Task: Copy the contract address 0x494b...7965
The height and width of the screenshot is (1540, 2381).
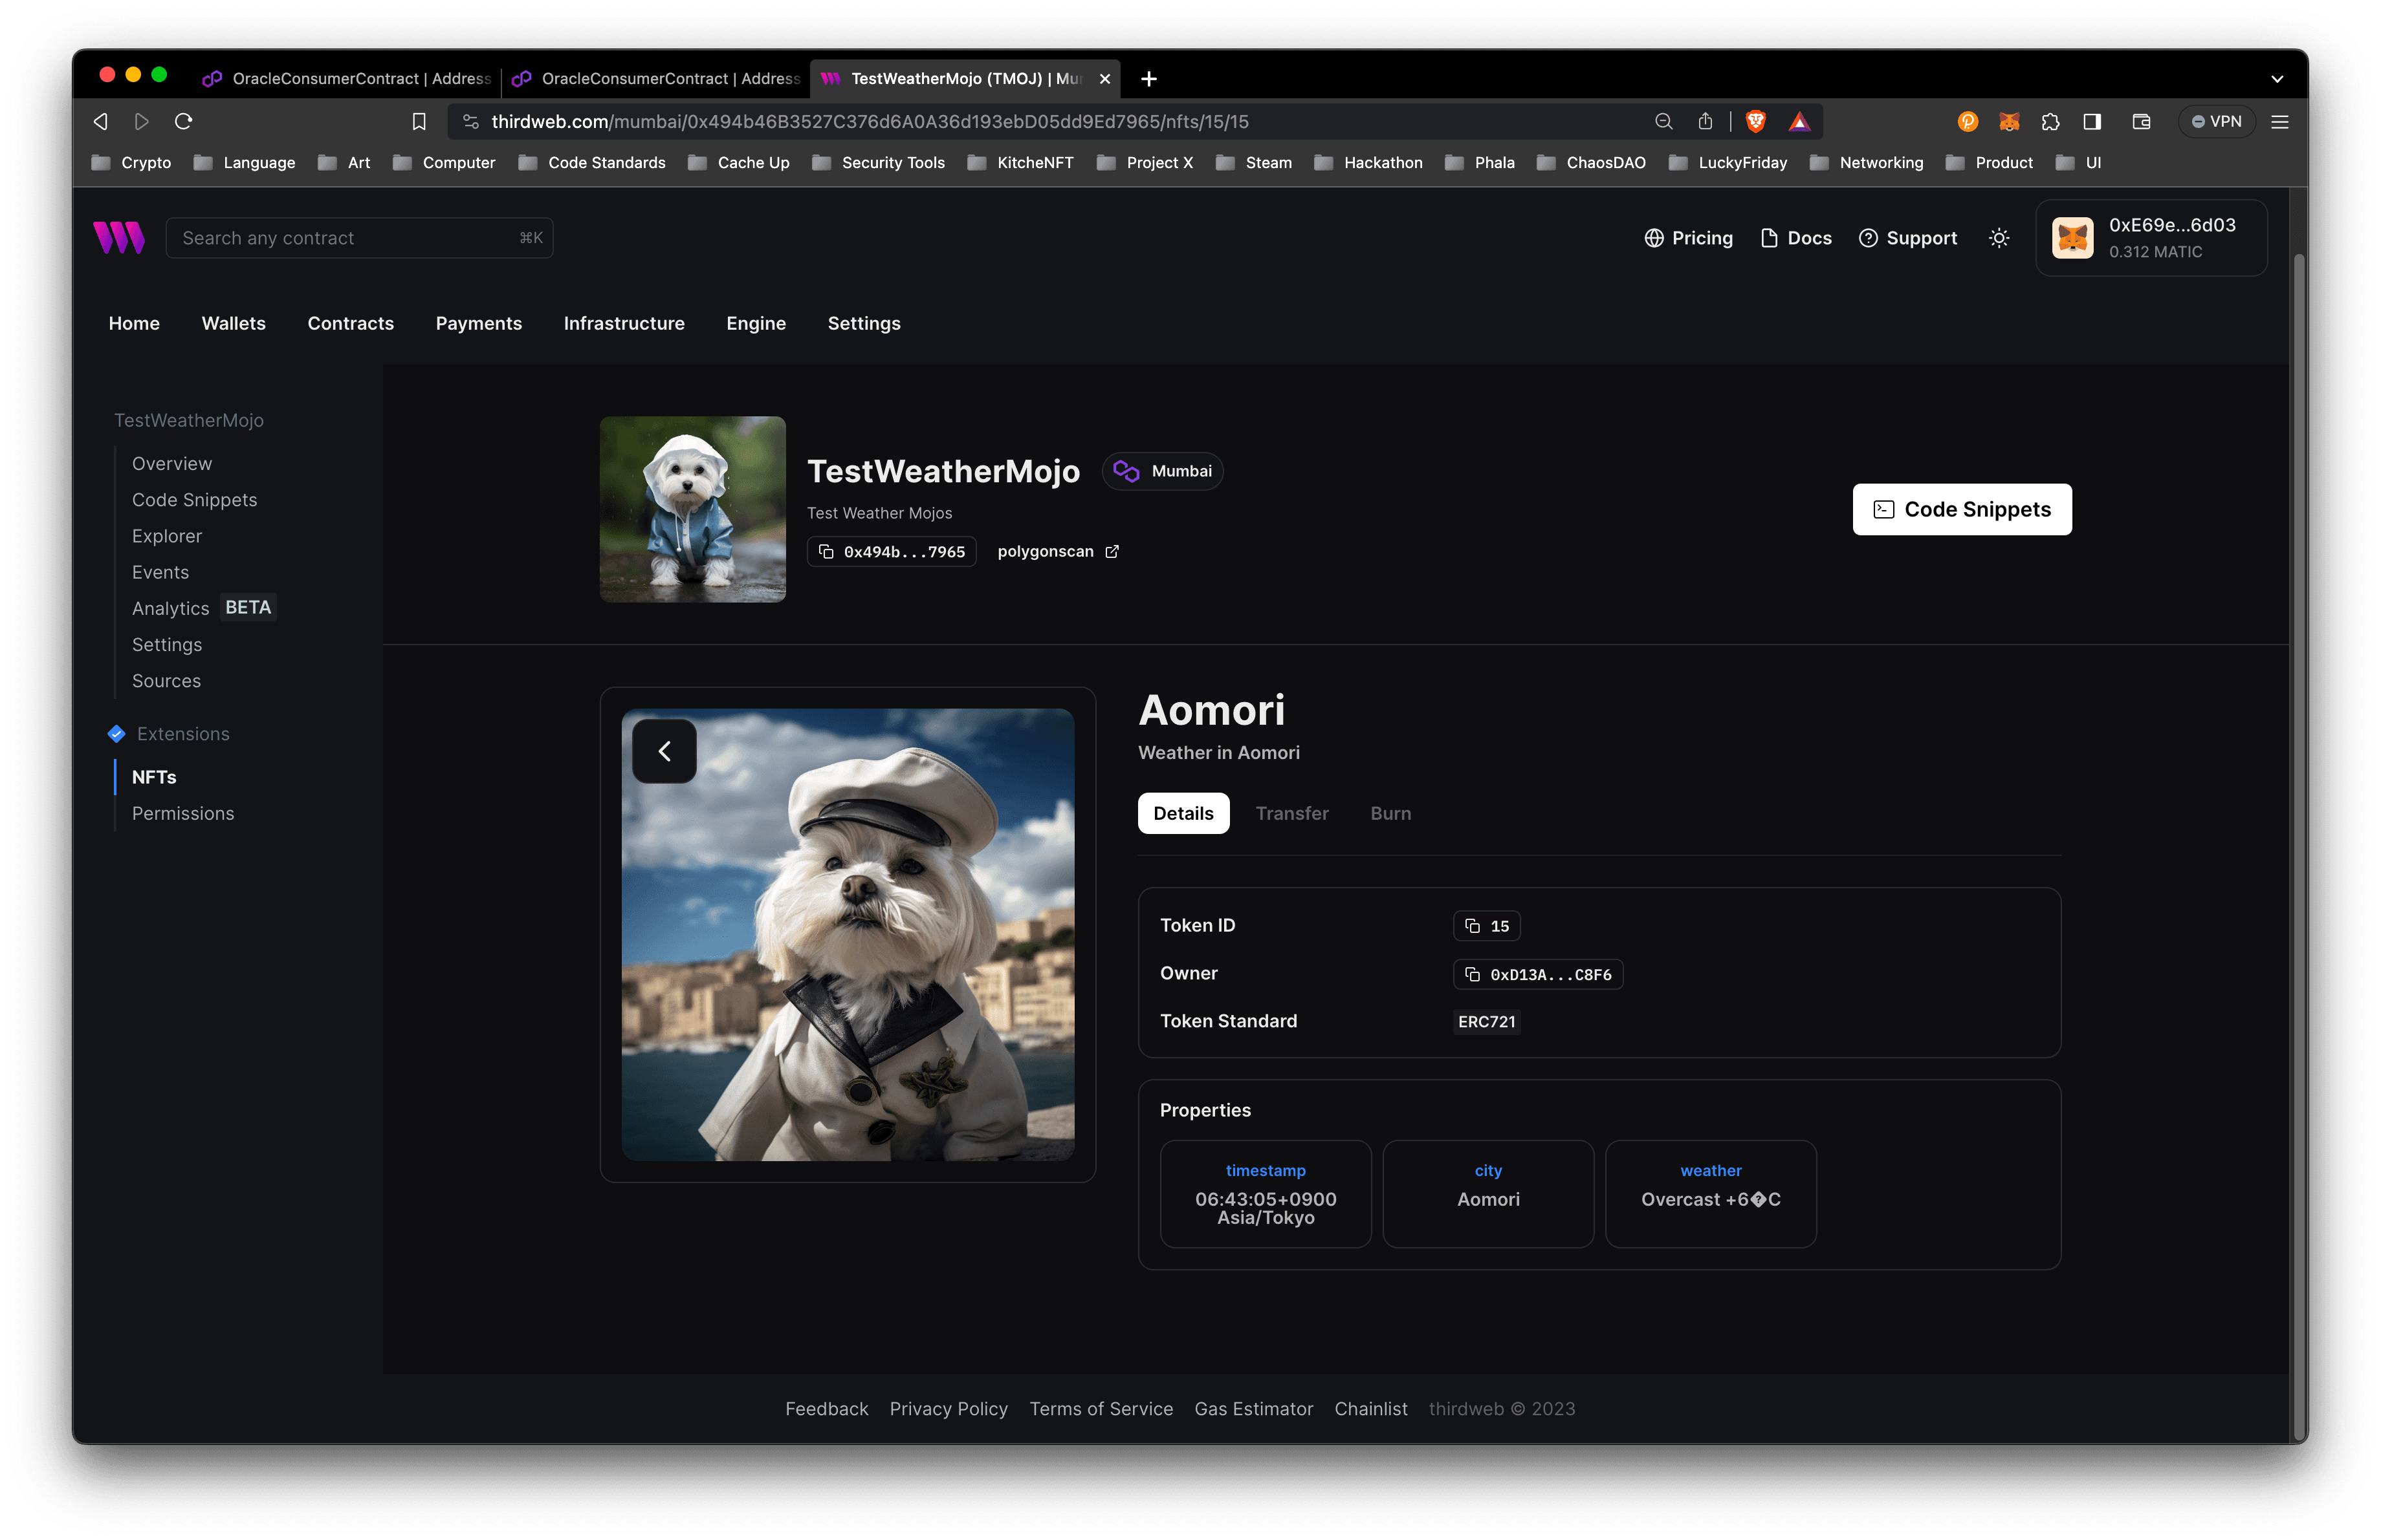Action: (x=892, y=551)
